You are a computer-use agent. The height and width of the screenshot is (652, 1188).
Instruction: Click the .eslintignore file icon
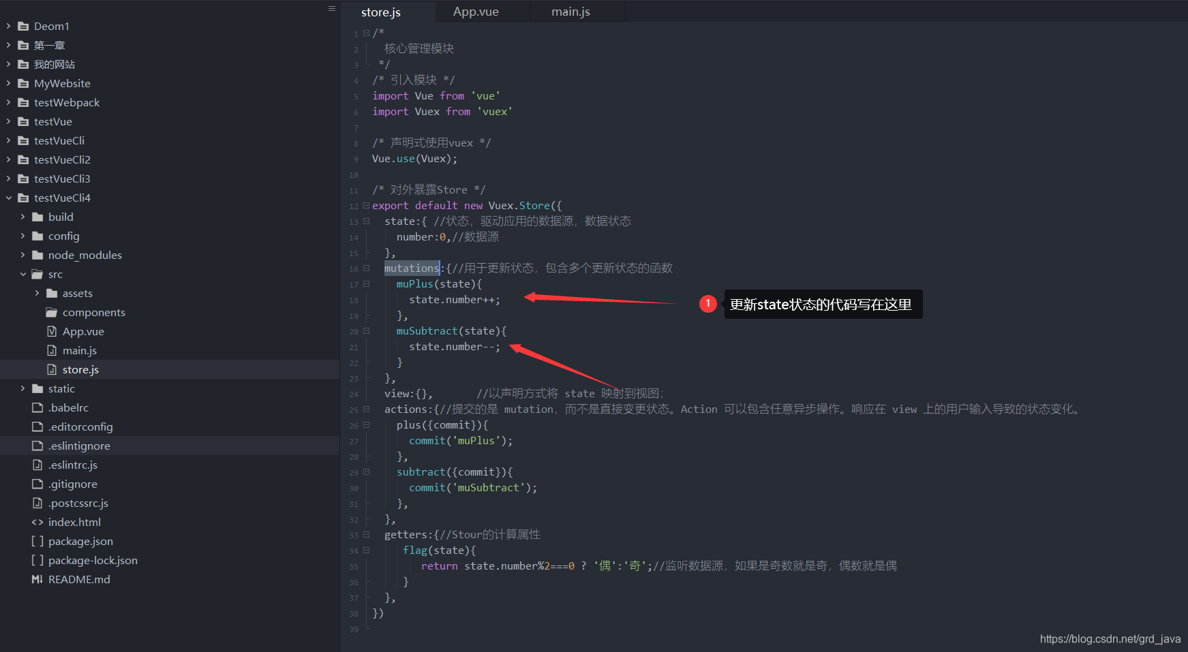coord(37,446)
